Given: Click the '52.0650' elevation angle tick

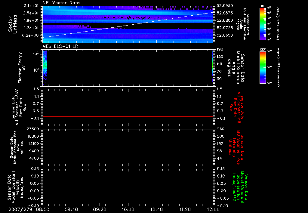Looking at the screenshot, I should [225, 35].
